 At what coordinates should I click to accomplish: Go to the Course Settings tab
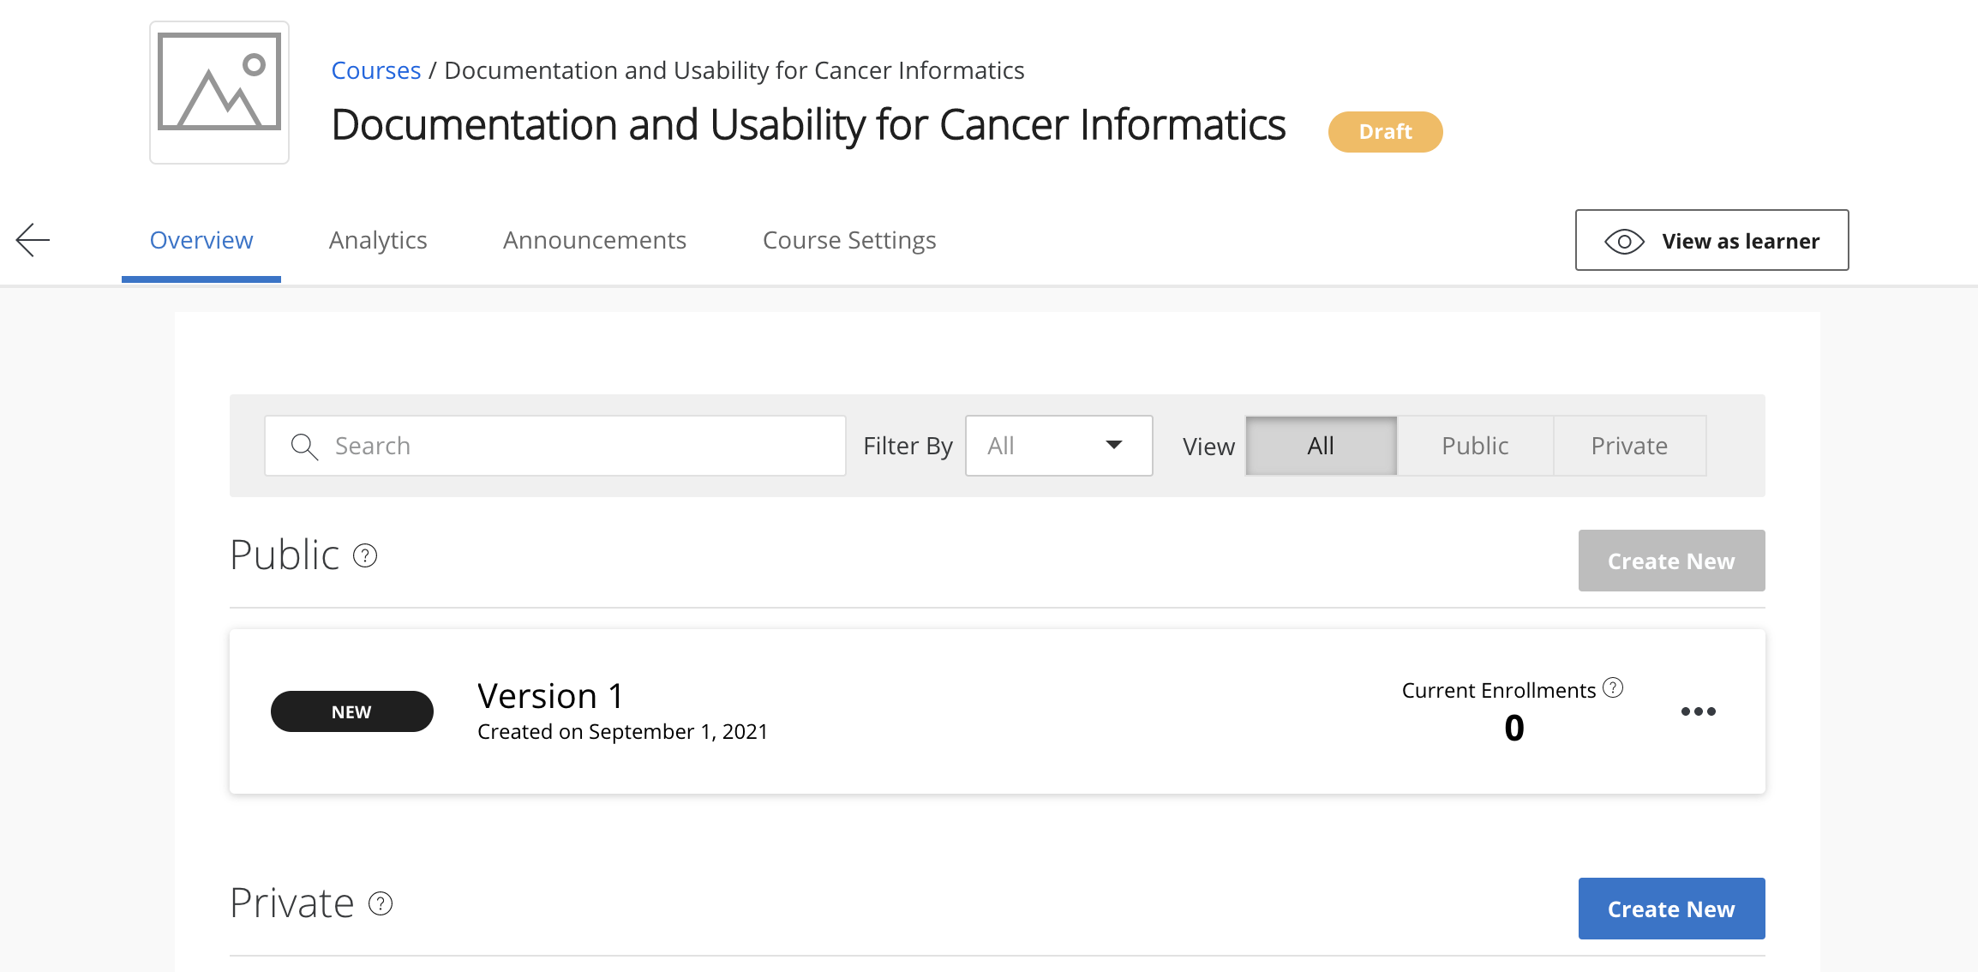tap(849, 240)
